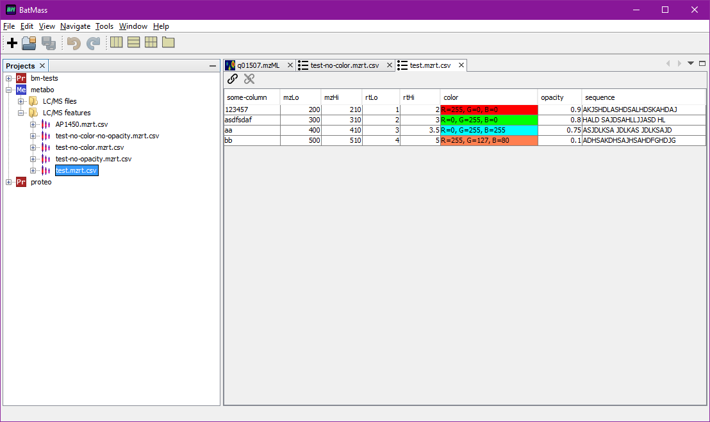Viewport: 710px width, 422px height.
Task: Expand the AP1450.mzrt.csv node
Action: (33, 124)
